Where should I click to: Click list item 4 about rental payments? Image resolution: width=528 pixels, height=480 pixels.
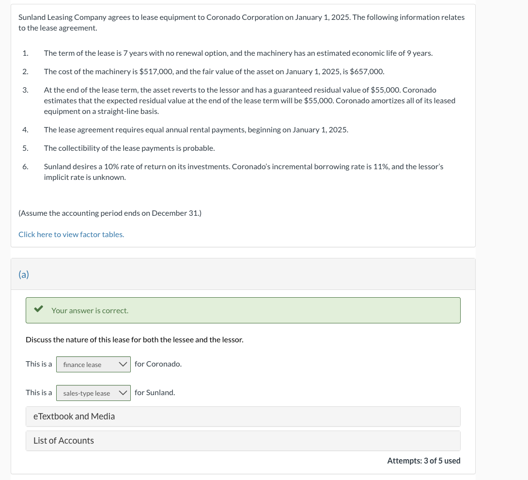(x=196, y=130)
